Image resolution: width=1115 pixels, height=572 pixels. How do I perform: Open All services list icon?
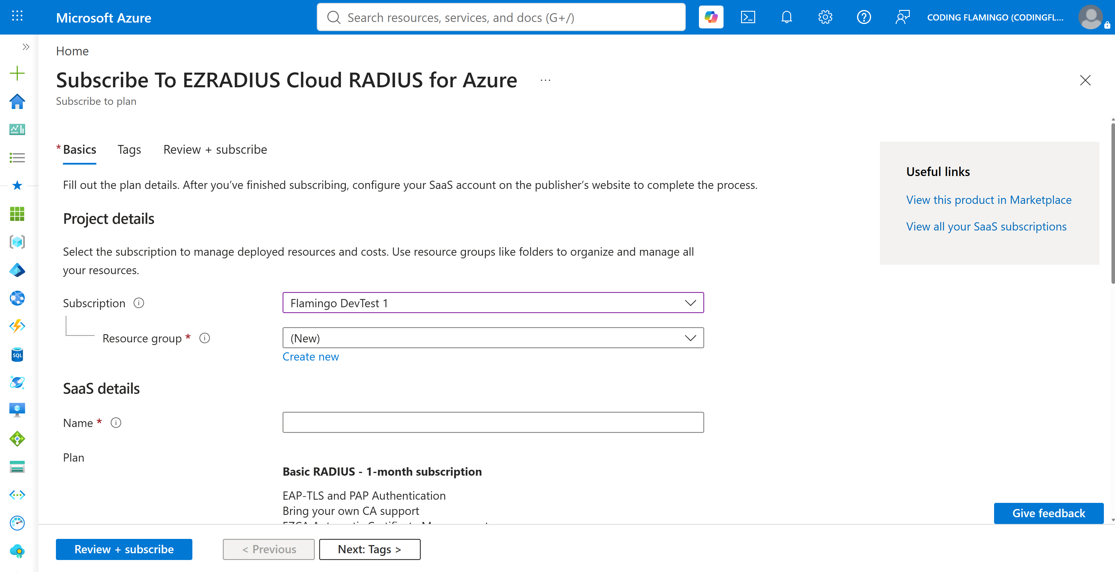[17, 158]
